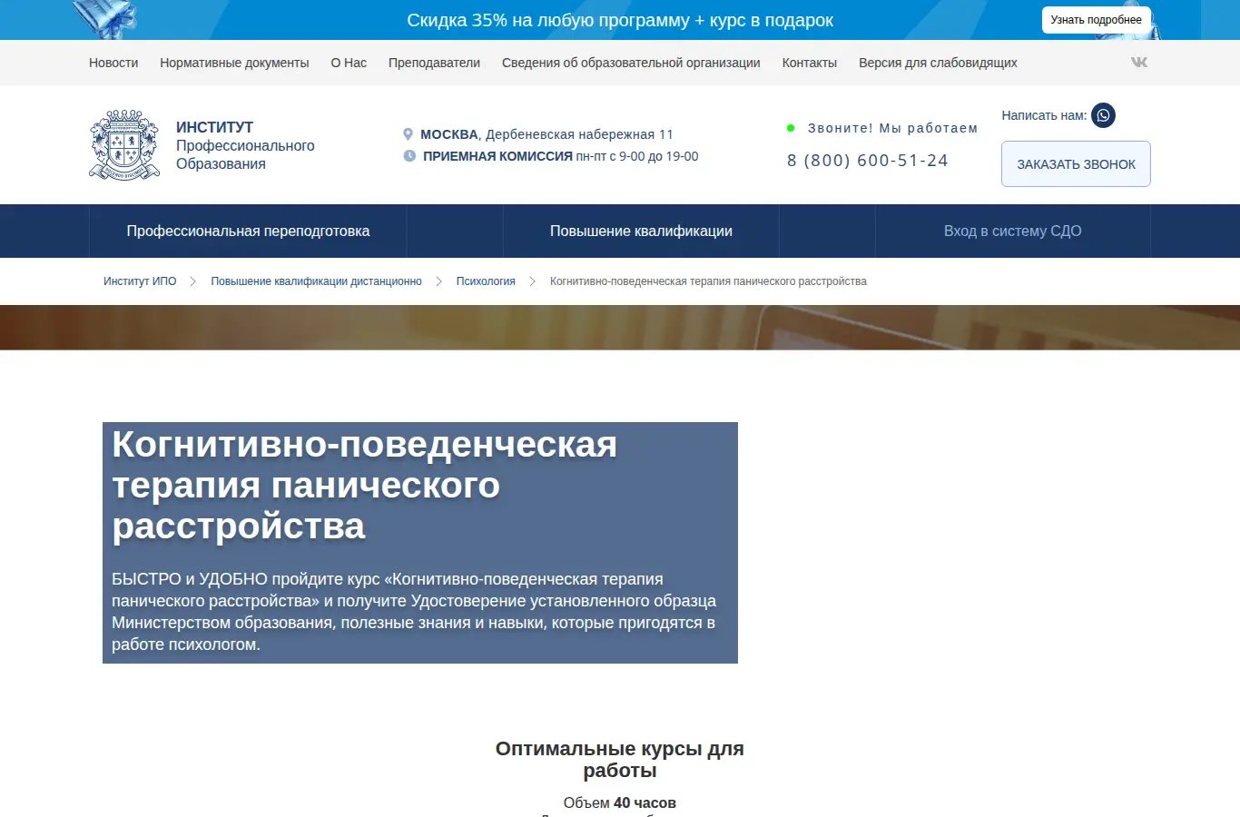Image resolution: width=1240 pixels, height=817 pixels.
Task: Click the clock icon by admissions hours
Action: click(x=409, y=156)
